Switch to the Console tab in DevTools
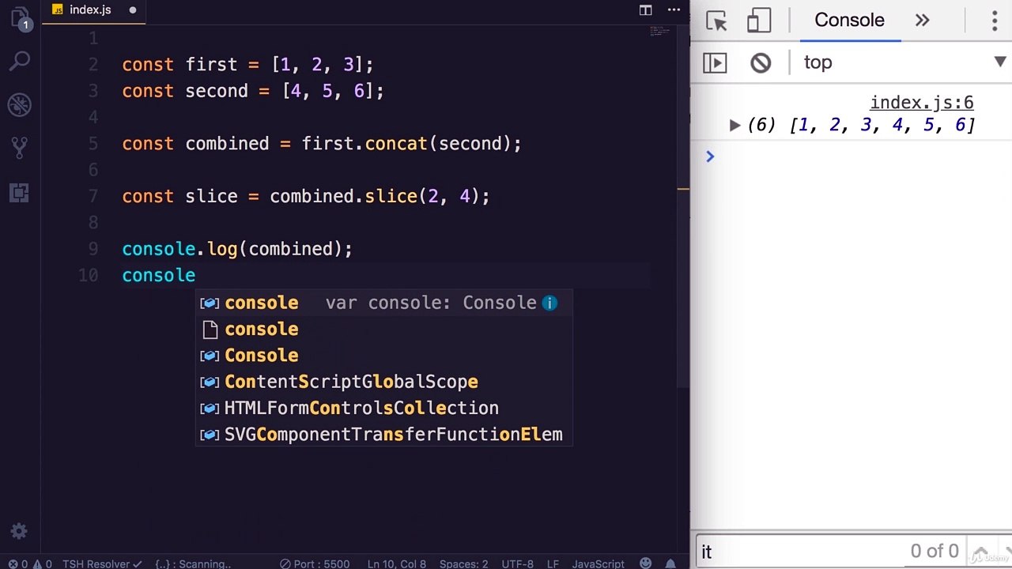This screenshot has height=569, width=1012. pos(849,21)
